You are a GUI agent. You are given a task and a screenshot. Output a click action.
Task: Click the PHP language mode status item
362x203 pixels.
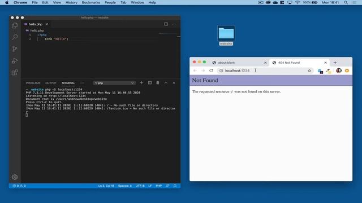(158, 186)
